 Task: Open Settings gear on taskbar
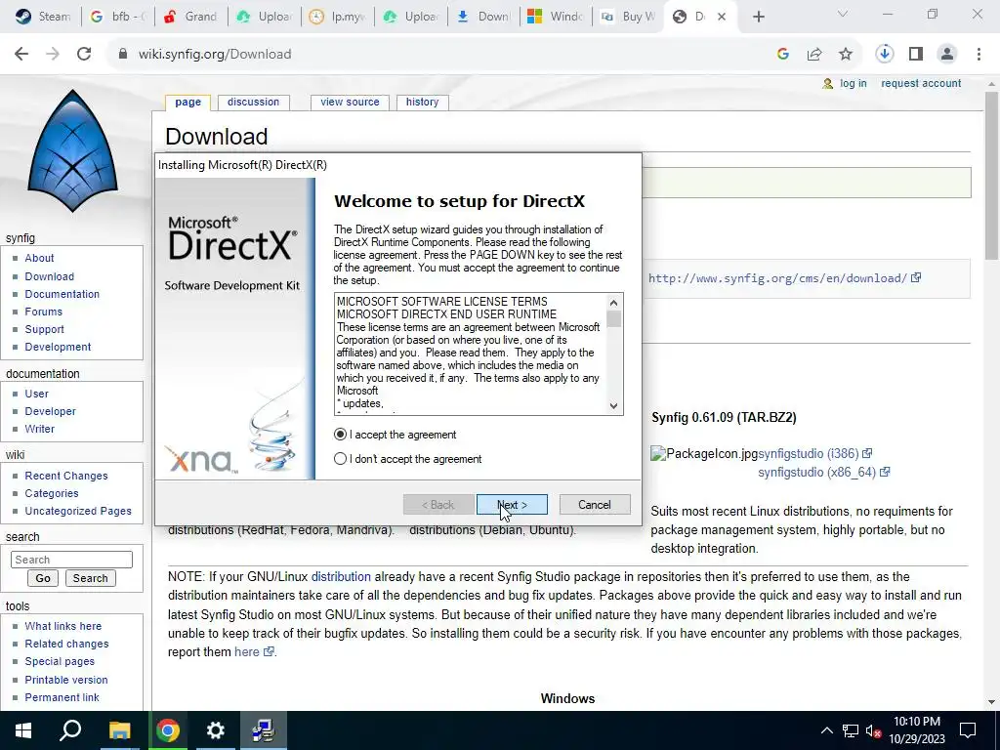pyautogui.click(x=216, y=730)
